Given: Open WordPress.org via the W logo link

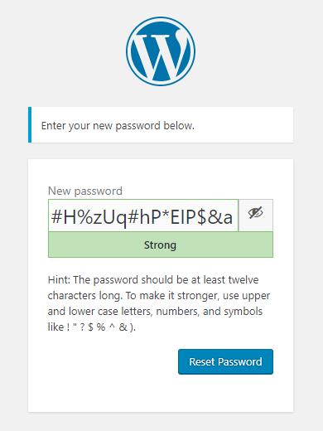Looking at the screenshot, I should coord(161,51).
